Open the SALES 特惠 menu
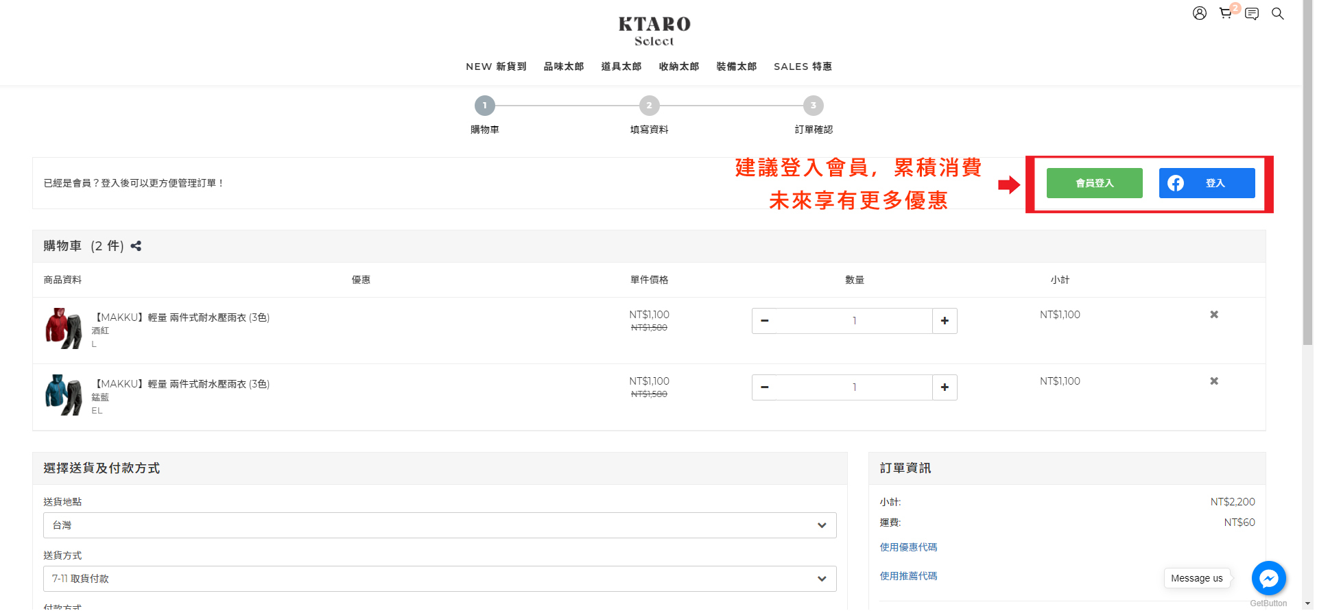The image size is (1317, 611). [803, 67]
